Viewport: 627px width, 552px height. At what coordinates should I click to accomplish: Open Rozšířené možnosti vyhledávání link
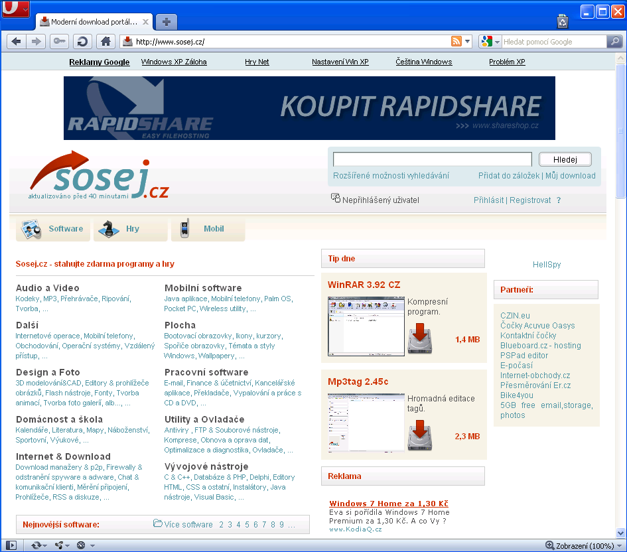click(391, 175)
